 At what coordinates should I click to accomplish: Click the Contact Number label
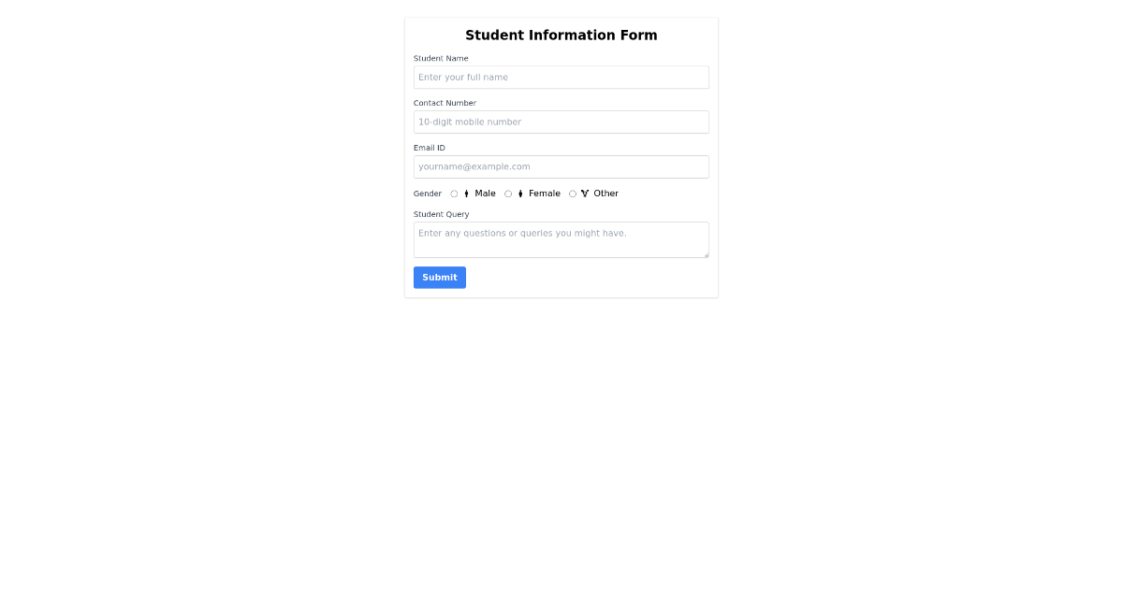point(445,103)
